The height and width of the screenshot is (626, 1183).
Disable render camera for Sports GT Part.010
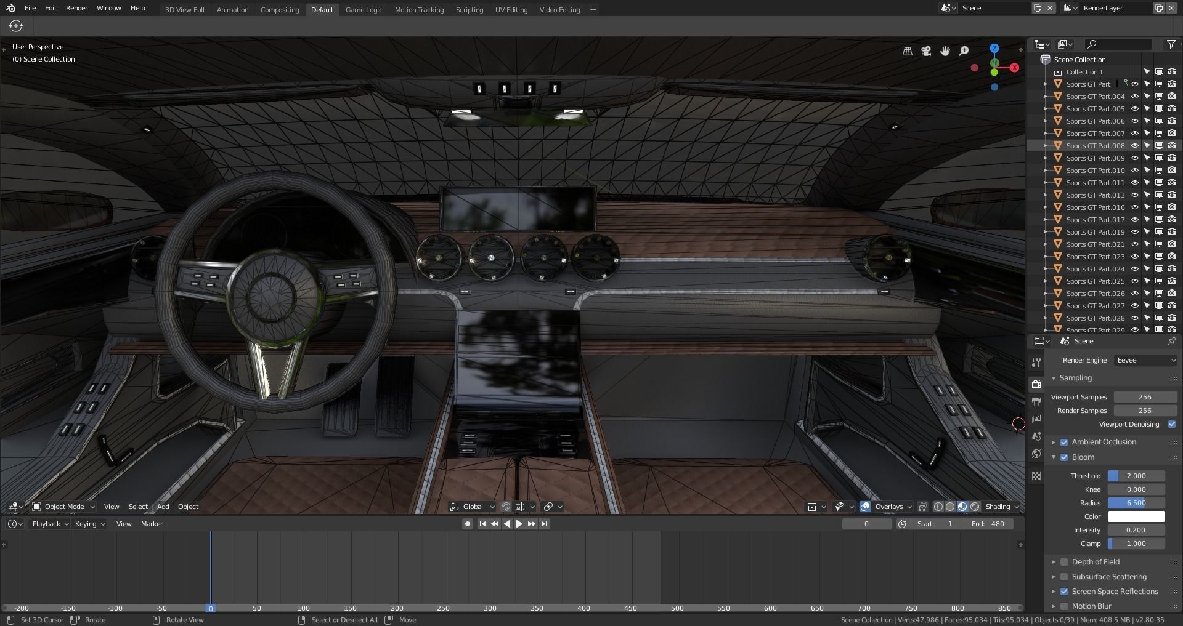coord(1171,171)
